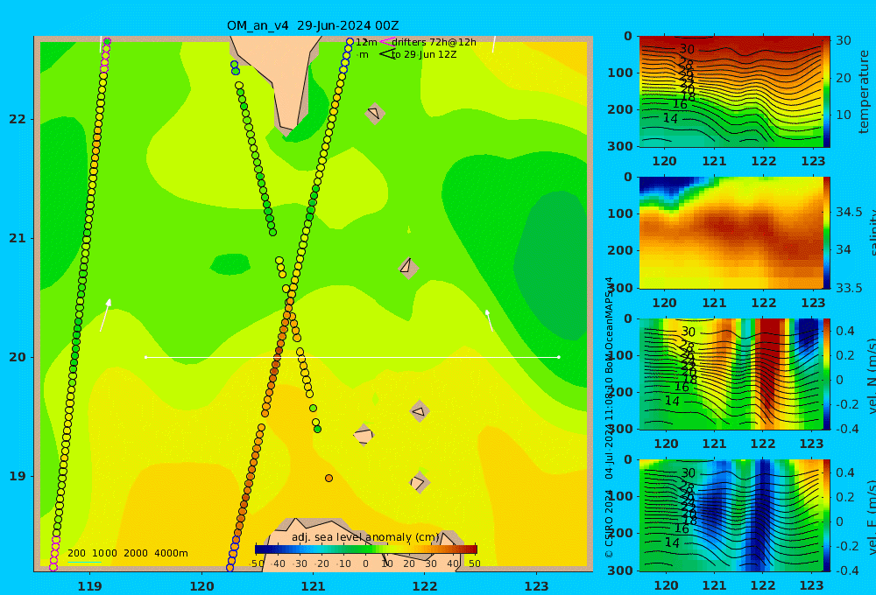Click latitude tick label '20' on main map
Viewport: 876px width, 595px height.
click(17, 357)
